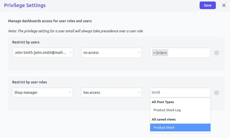Close the Privilege Settings dialog
Viewport: 230px width, 138px height.
coord(224,5)
